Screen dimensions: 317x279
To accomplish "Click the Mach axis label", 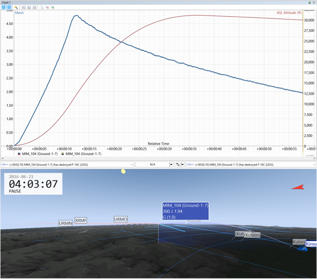I will [x=19, y=13].
